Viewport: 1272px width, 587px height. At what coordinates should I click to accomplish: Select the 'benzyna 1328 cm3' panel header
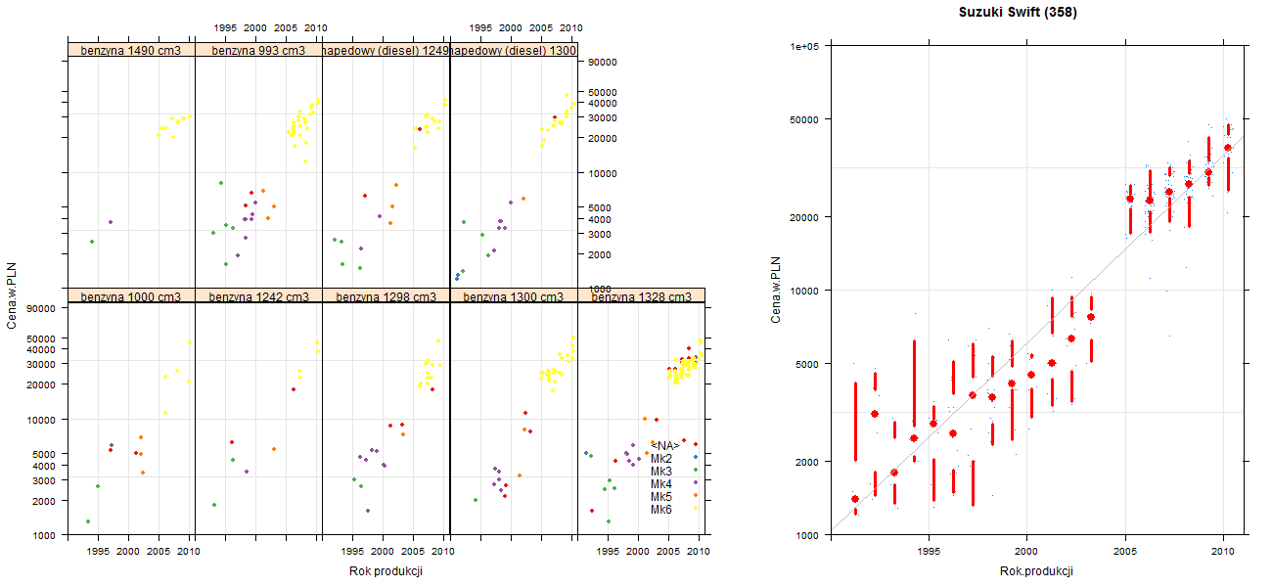point(641,295)
